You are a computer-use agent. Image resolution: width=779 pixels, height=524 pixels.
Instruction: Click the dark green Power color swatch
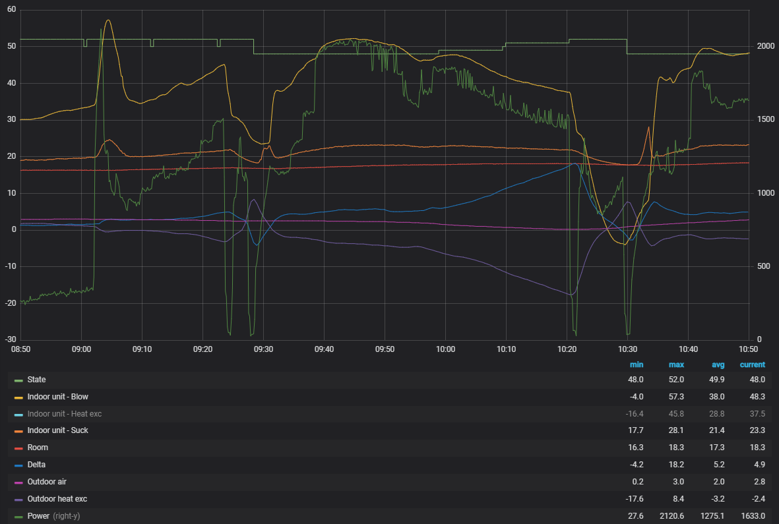[x=18, y=516]
